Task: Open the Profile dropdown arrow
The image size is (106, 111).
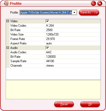Action: pyautogui.click(x=74, y=13)
